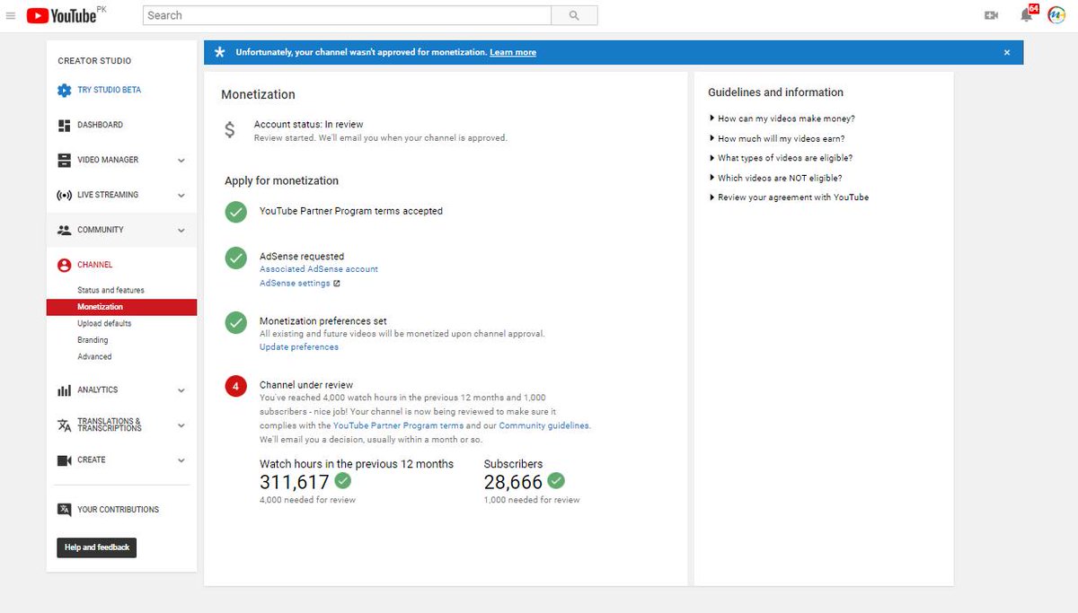The image size is (1078, 613).
Task: Open the hamburger guide menu
Action: (11, 15)
